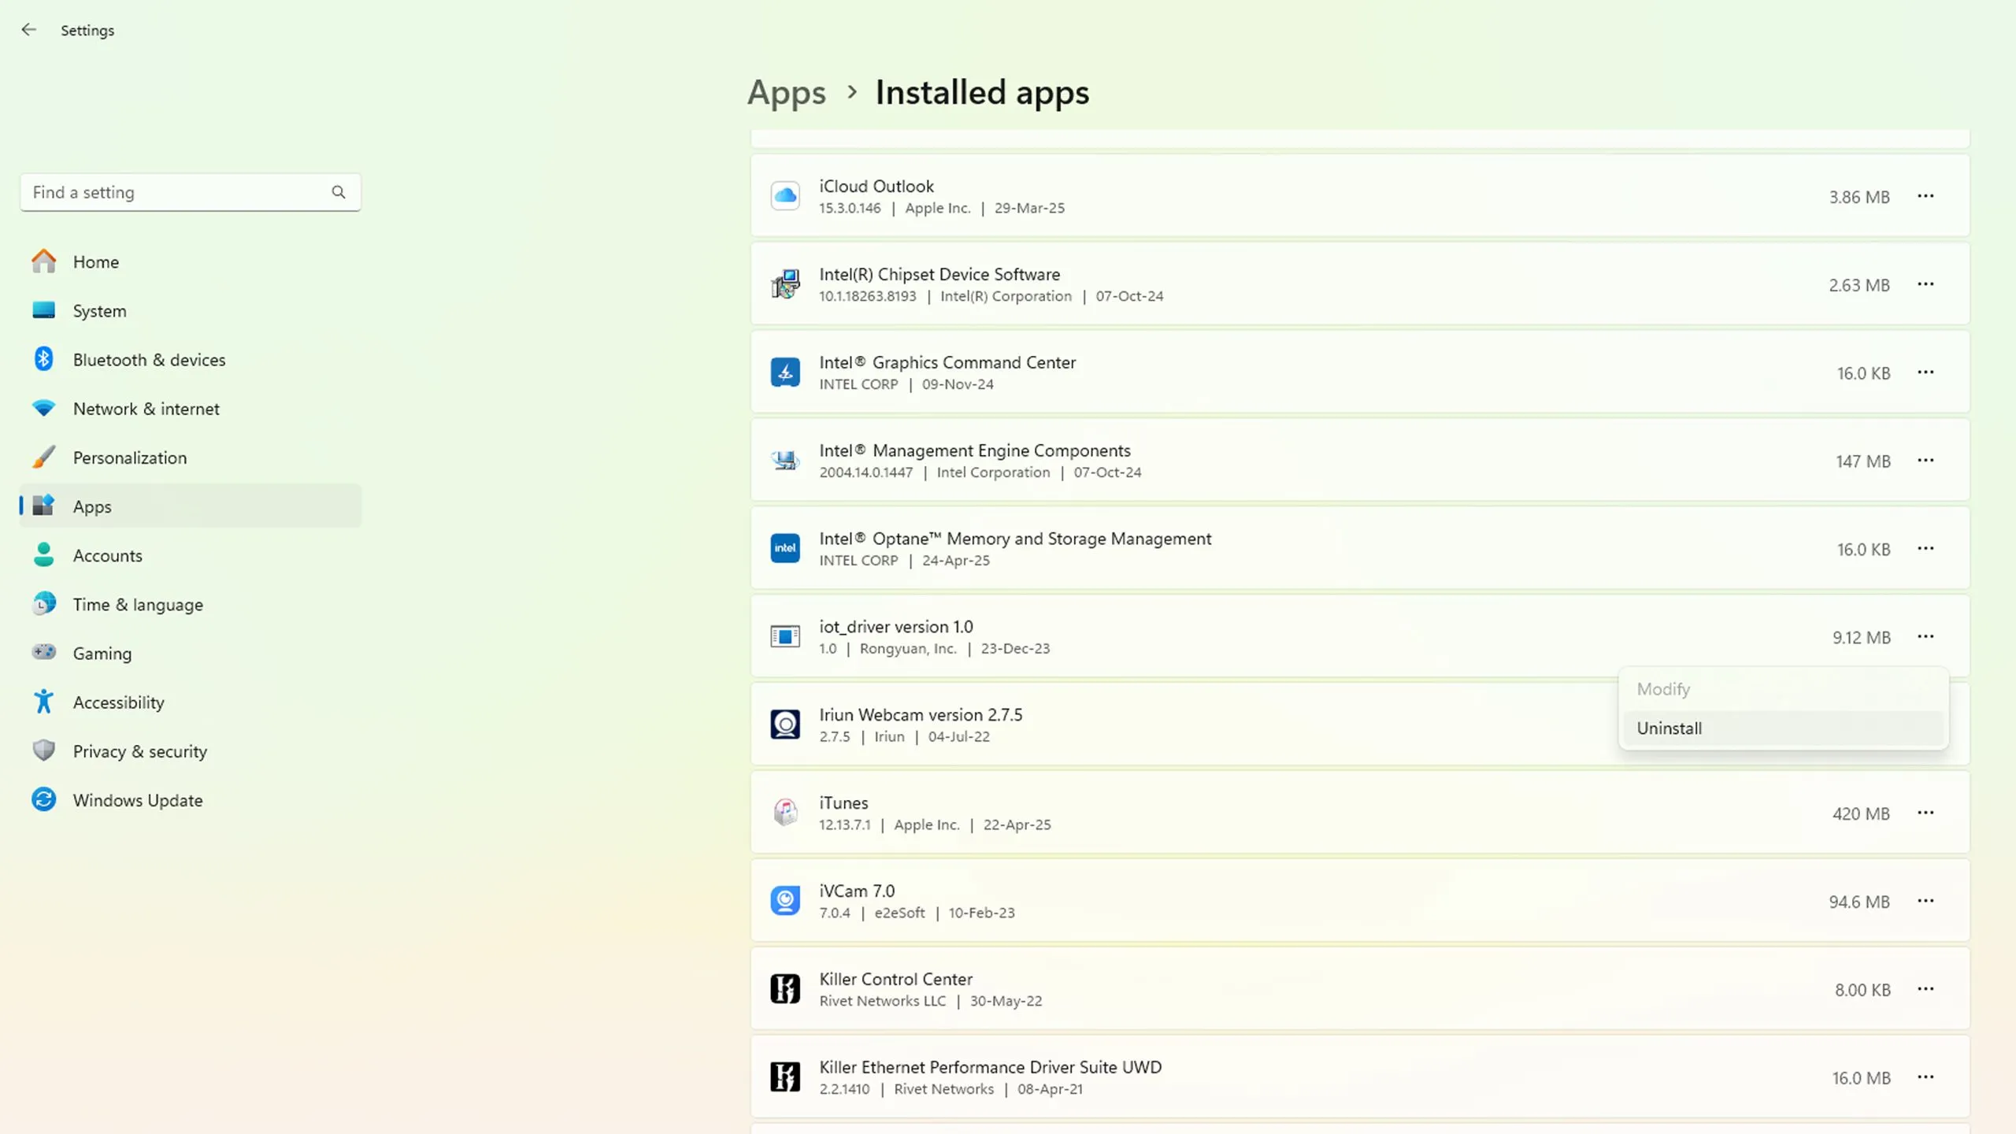Click Killer Ethernet Performance Driver Suite UWD name

pos(991,1068)
